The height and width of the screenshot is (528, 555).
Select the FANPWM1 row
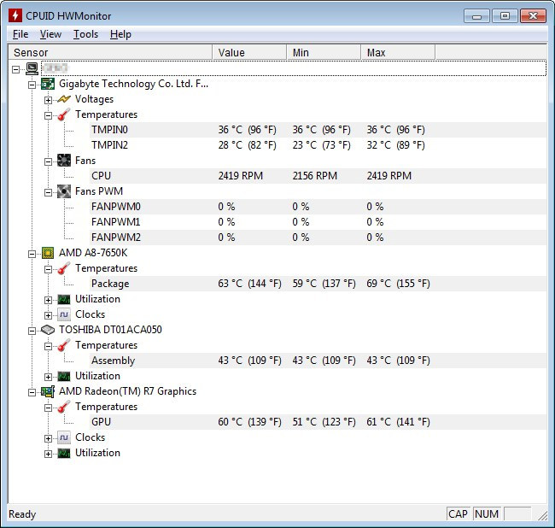coord(318,222)
